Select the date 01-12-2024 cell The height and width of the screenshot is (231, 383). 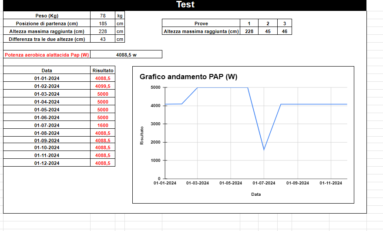(47, 163)
